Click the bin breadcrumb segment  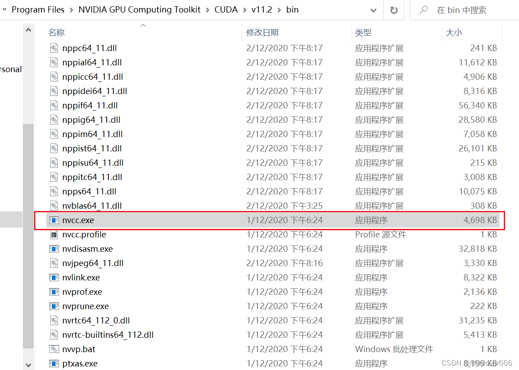point(292,10)
